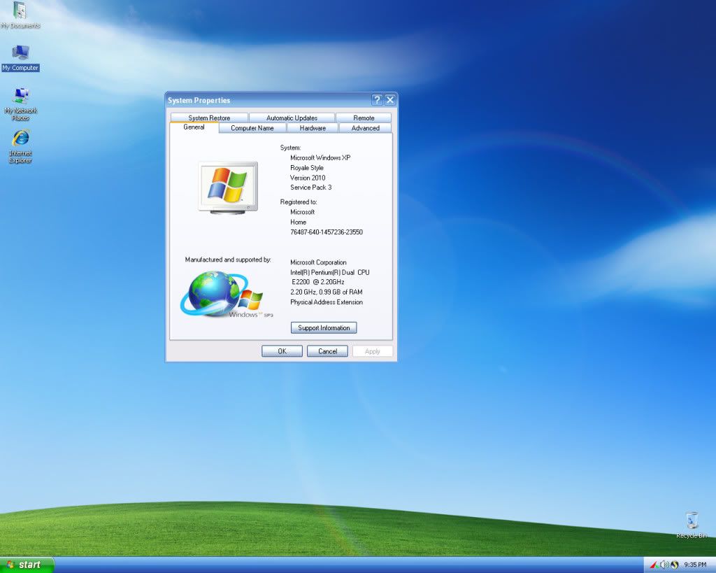716x573 pixels.
Task: Click the "2.20 GHz, 0.99 GB of RAM" text
Action: pos(327,292)
